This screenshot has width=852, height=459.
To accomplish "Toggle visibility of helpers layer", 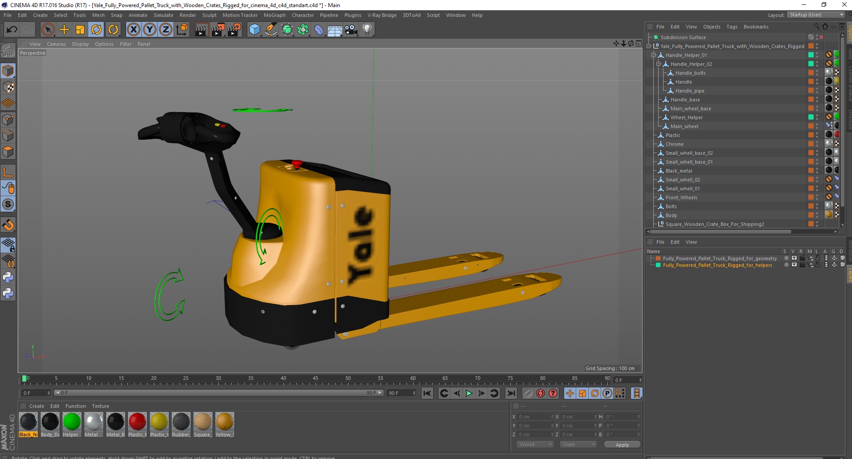I will 794,265.
